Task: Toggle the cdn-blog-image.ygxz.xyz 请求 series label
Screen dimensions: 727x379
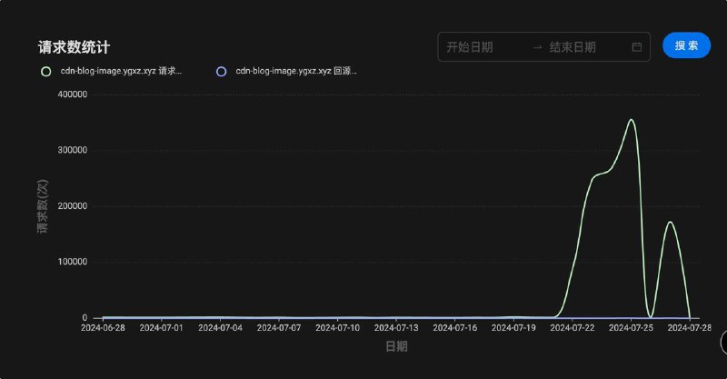Action: pos(121,71)
